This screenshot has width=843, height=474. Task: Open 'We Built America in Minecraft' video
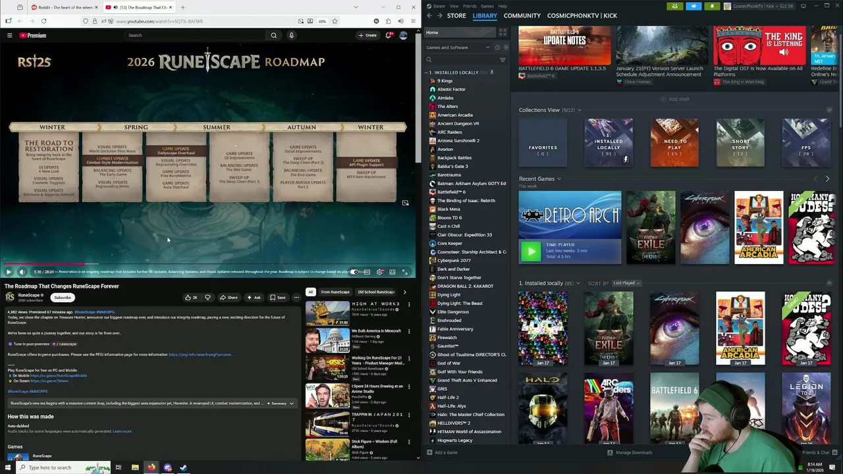pyautogui.click(x=376, y=331)
